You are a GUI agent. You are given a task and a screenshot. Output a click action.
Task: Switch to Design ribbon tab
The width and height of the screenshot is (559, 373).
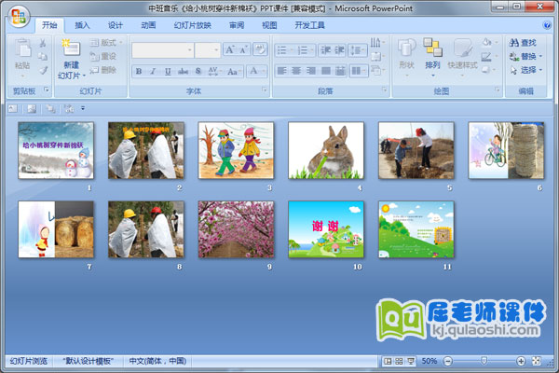116,25
